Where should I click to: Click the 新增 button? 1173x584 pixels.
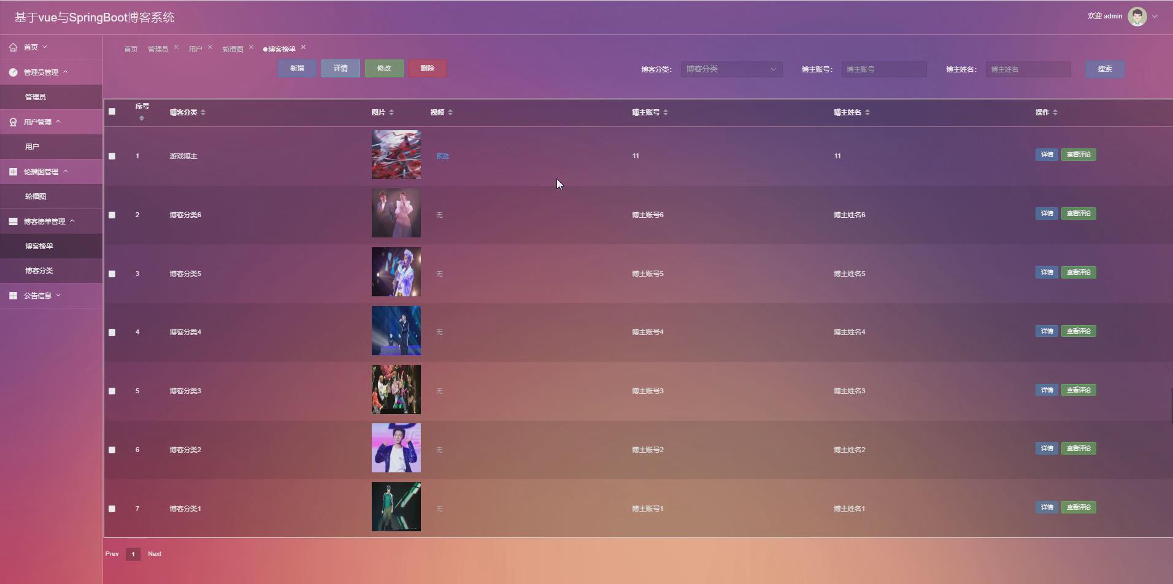298,68
